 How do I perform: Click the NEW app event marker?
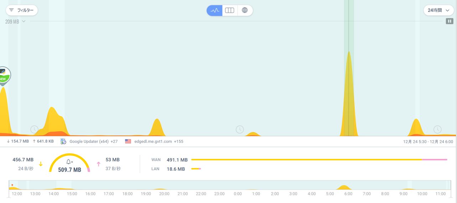point(4,76)
